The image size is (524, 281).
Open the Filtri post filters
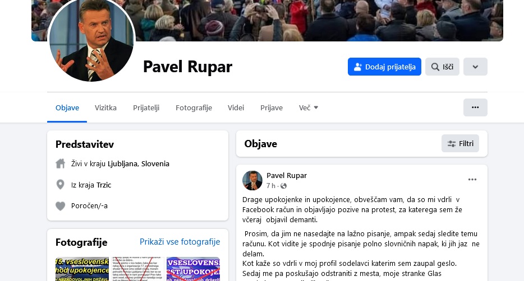tap(460, 143)
